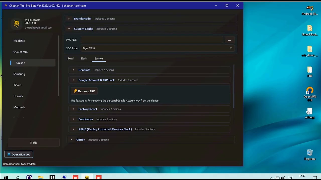Select the UnlockTool desktop icon

coord(310,30)
